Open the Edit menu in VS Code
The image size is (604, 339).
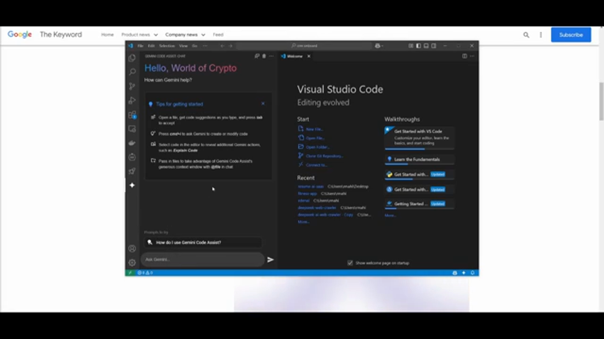(151, 46)
